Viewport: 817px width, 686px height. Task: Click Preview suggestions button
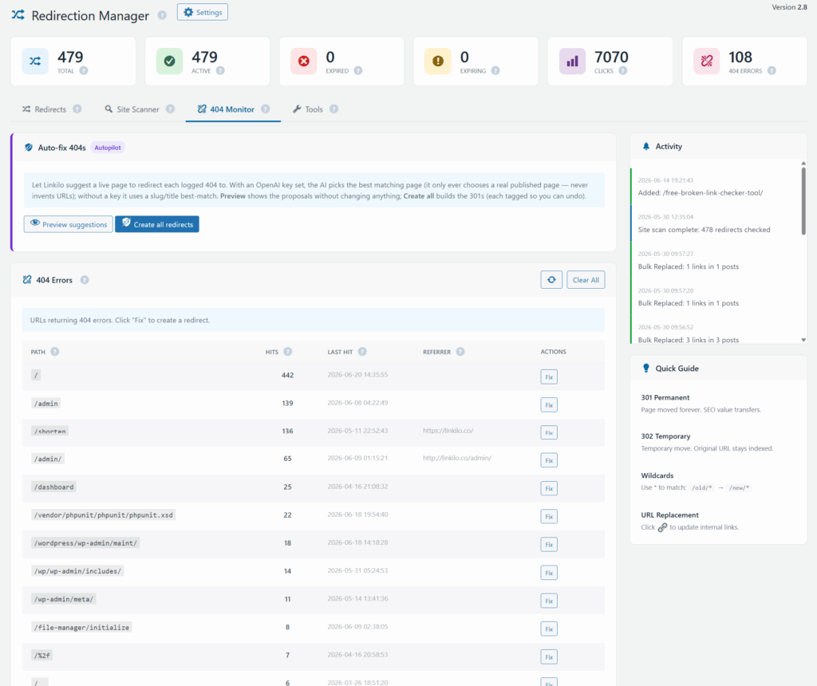point(69,224)
